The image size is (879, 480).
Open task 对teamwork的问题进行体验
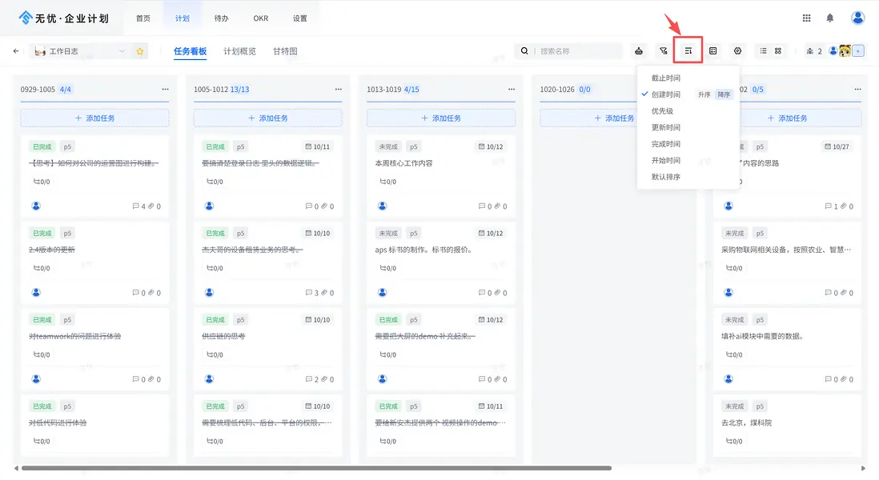click(x=74, y=336)
